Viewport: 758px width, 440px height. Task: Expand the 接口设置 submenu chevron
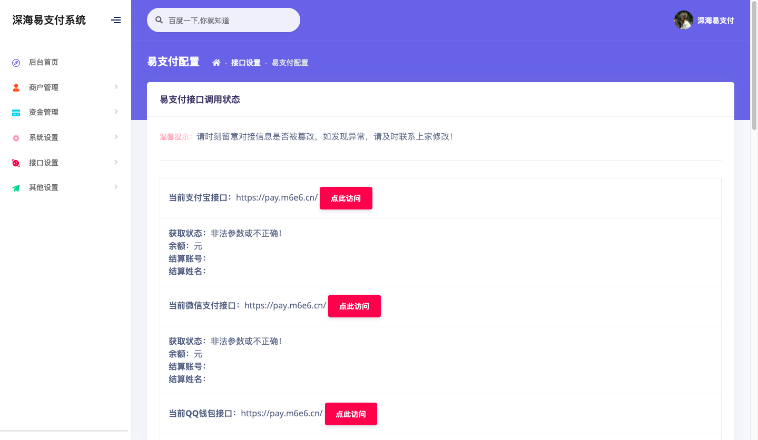[x=116, y=162]
